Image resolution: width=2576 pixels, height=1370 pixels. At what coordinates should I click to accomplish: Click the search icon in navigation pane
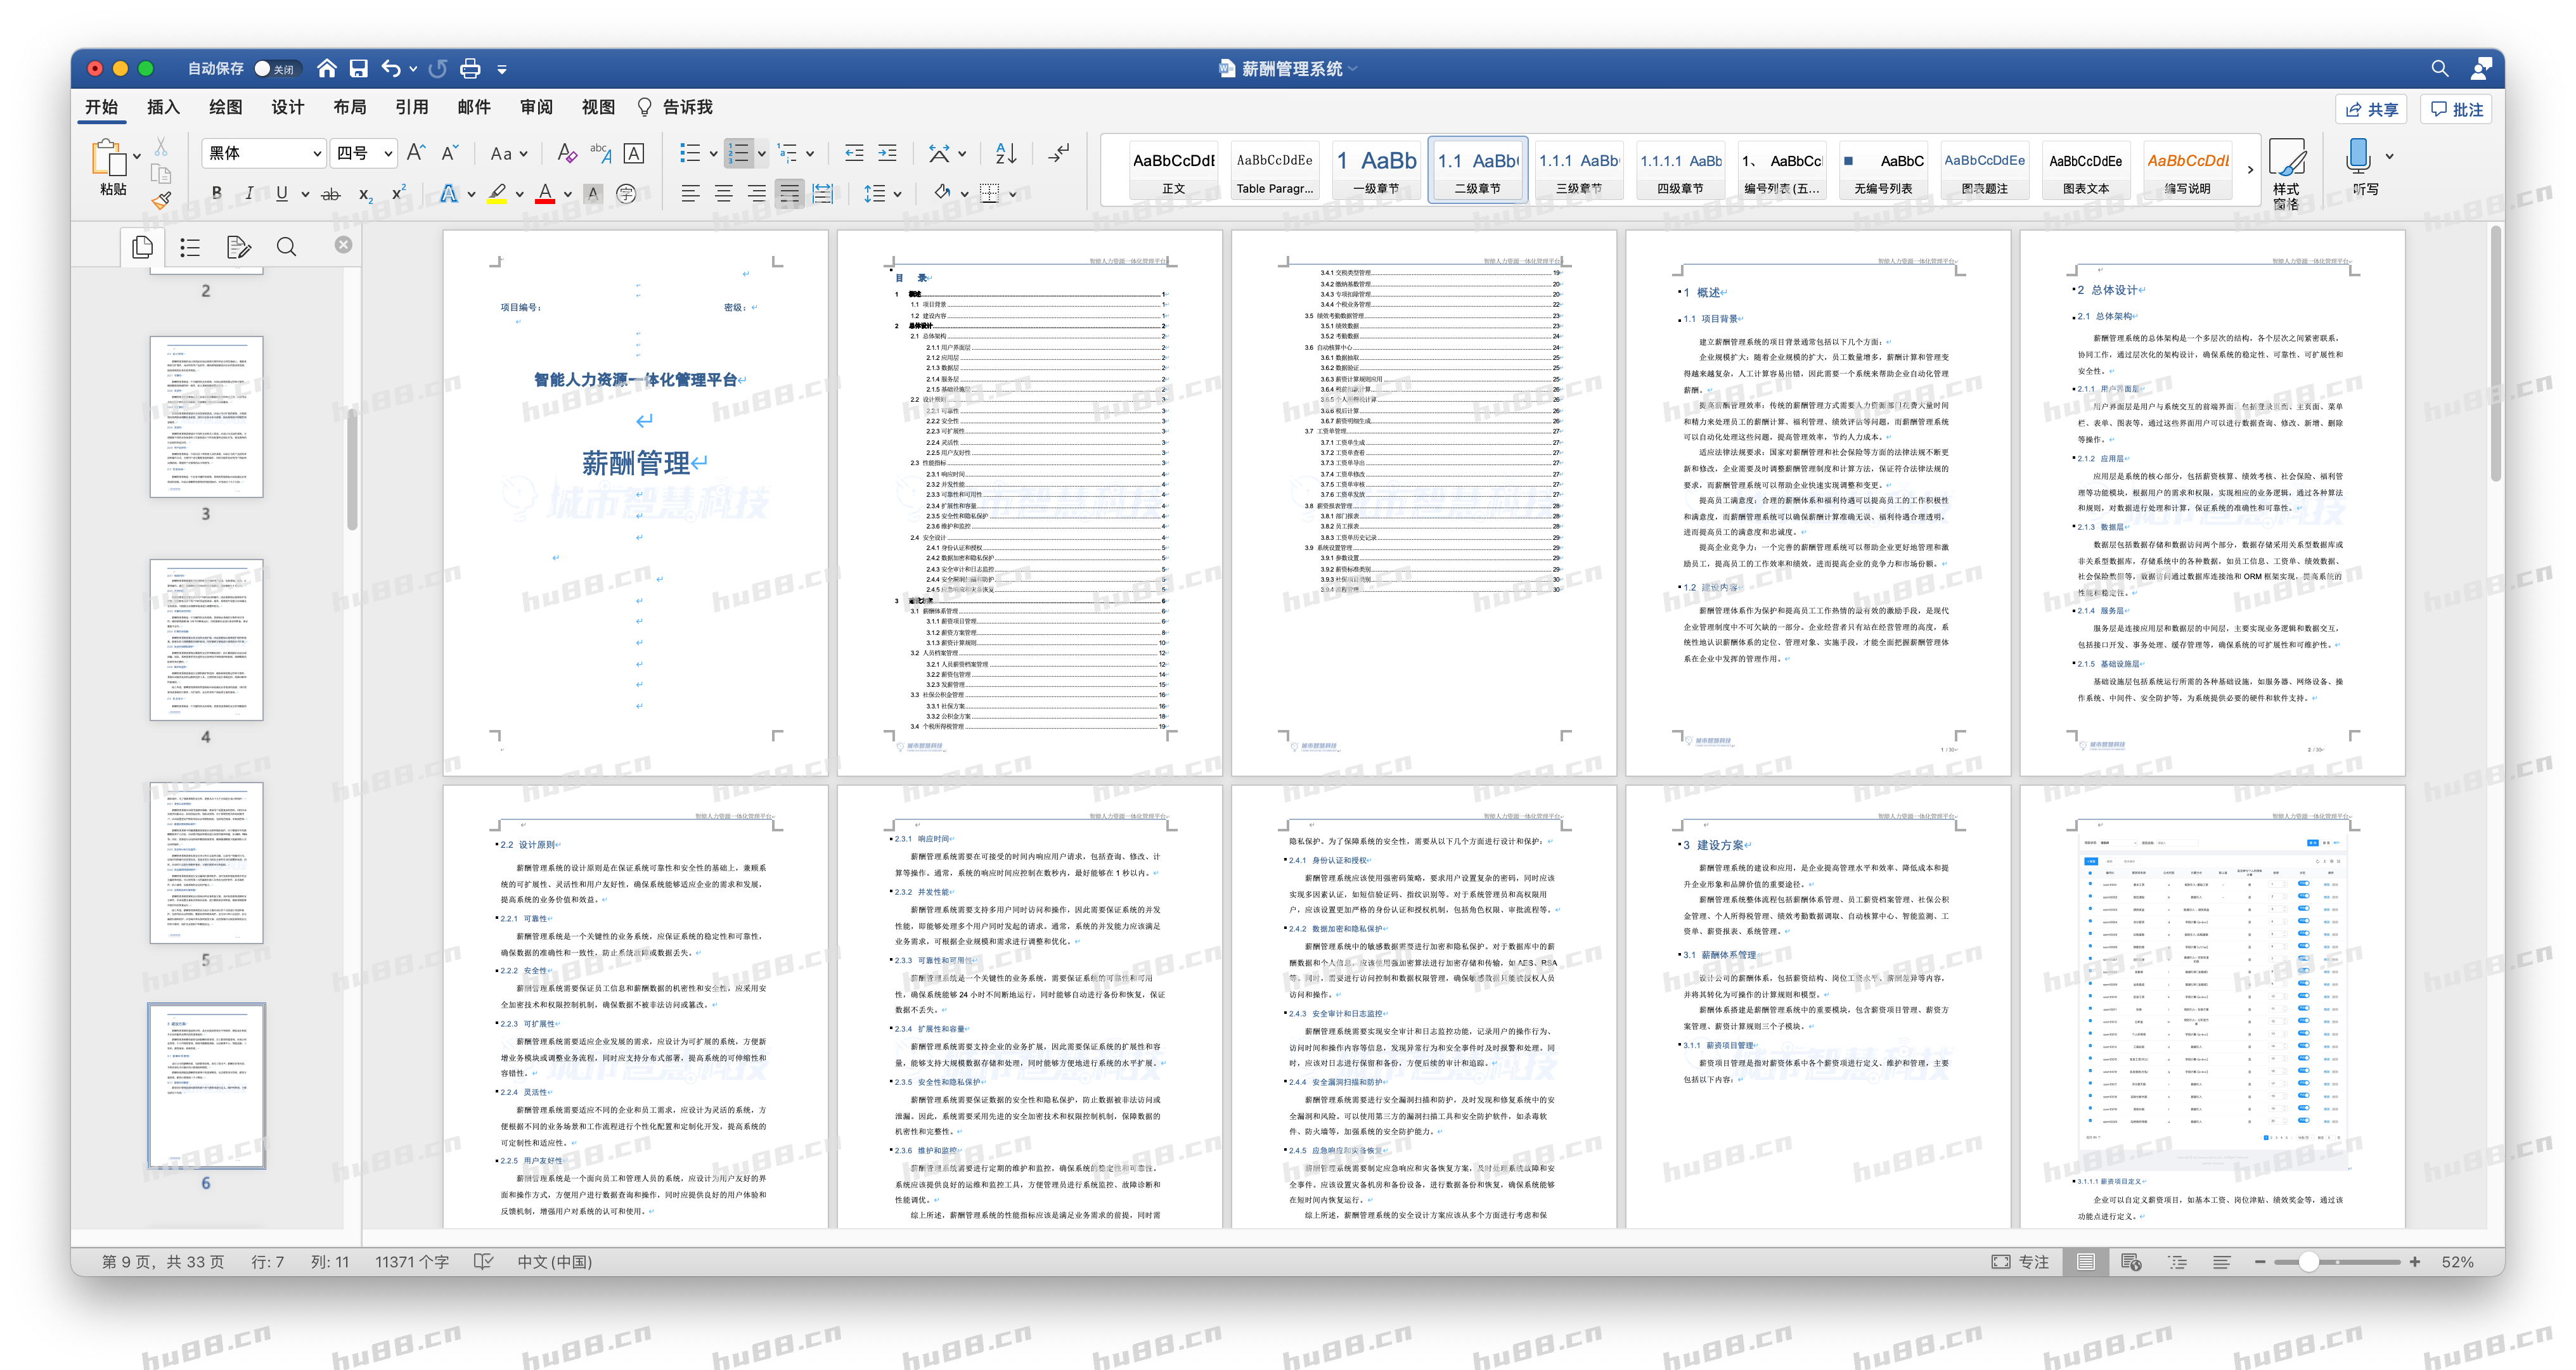[286, 246]
